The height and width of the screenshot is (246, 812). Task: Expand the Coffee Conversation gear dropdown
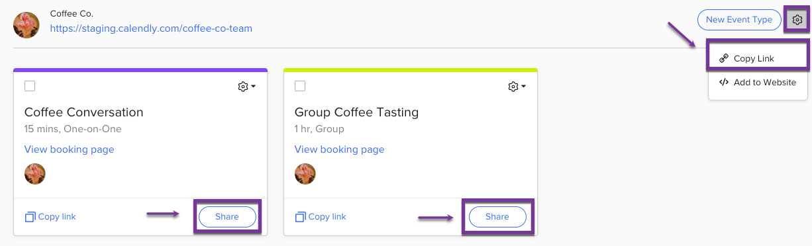click(246, 87)
